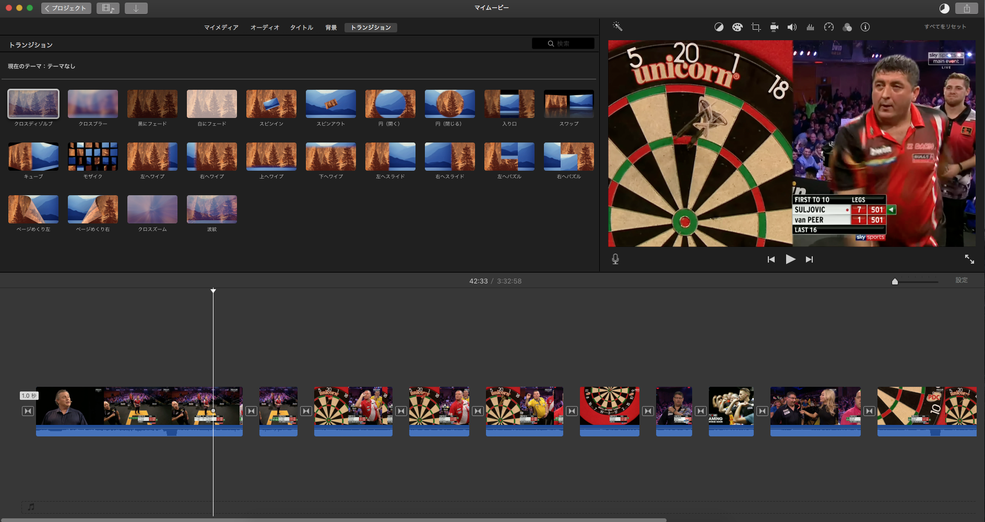Open the clip filter and audio effects tool
985x522 pixels.
(847, 27)
